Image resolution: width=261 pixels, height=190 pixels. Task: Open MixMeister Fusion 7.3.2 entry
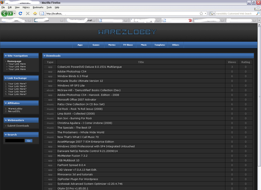pyautogui.click(x=72, y=156)
